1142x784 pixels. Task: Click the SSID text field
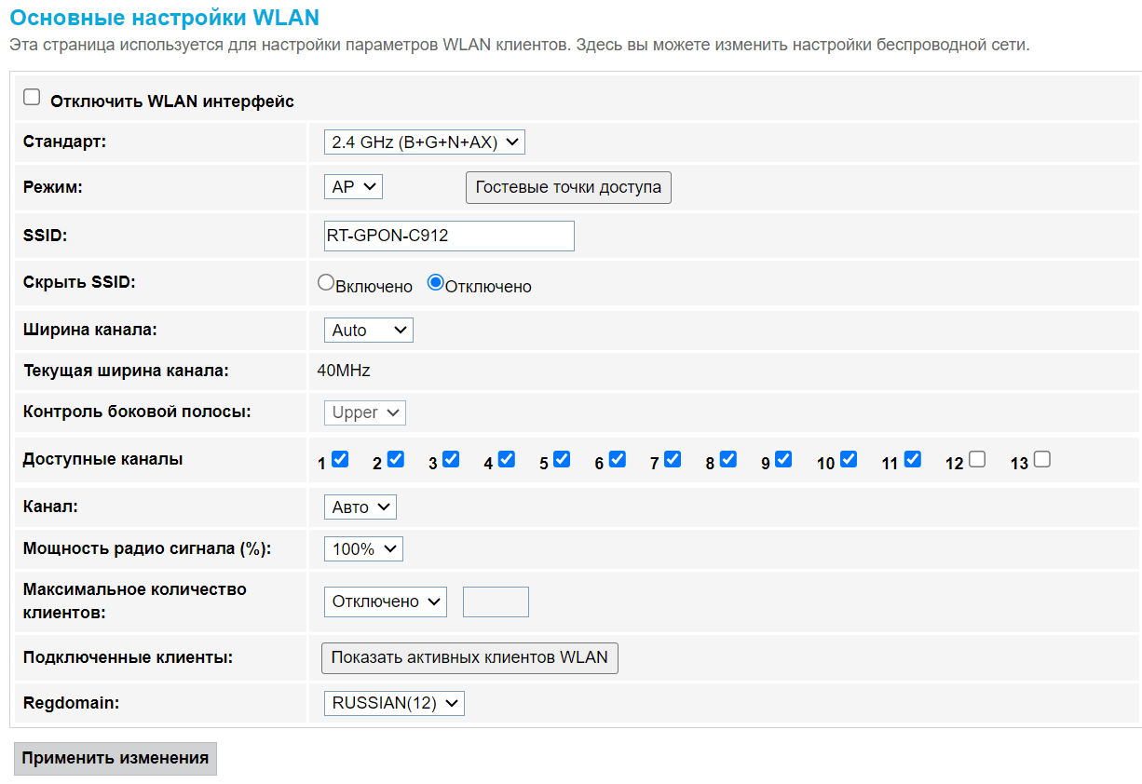tap(449, 236)
